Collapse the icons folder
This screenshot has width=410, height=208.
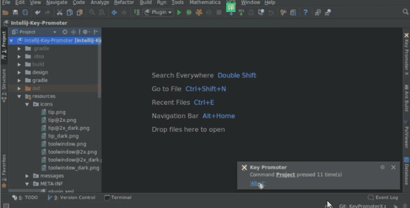pyautogui.click(x=27, y=104)
